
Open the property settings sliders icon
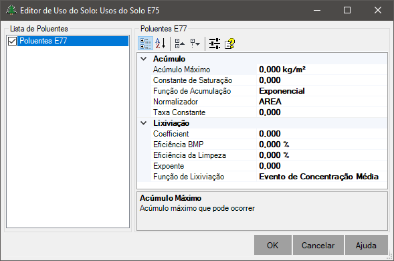215,43
